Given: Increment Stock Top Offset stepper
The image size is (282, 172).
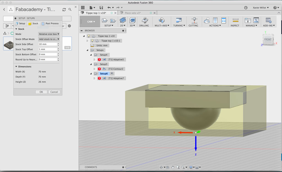Looking at the screenshot, I should (58, 48).
